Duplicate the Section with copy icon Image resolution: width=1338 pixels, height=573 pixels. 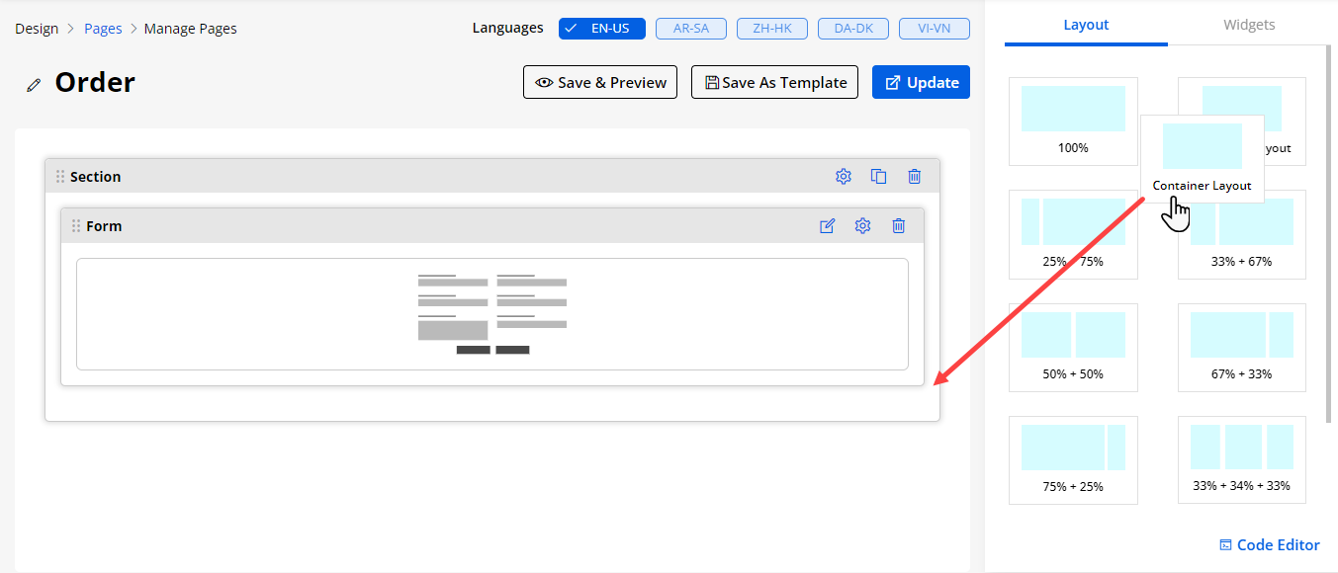[x=878, y=177]
